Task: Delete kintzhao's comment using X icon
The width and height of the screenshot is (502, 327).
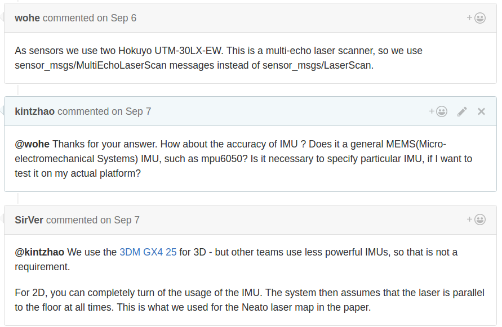Action: 481,111
